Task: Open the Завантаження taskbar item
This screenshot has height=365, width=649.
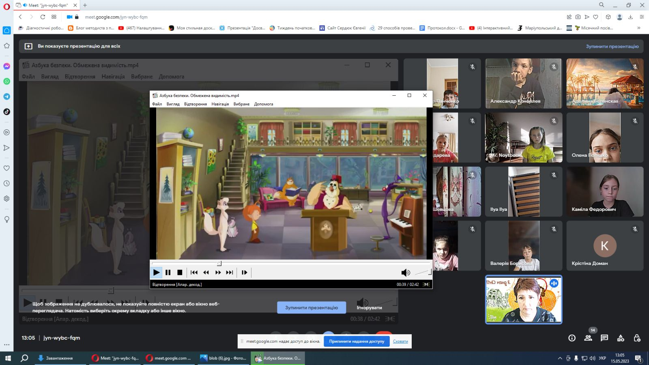Action: pos(60,358)
